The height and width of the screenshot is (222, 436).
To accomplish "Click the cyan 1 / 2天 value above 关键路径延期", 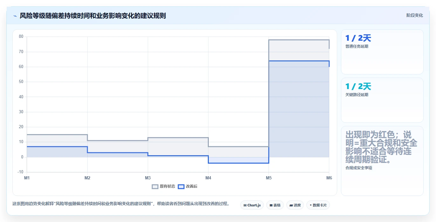I will coord(358,87).
